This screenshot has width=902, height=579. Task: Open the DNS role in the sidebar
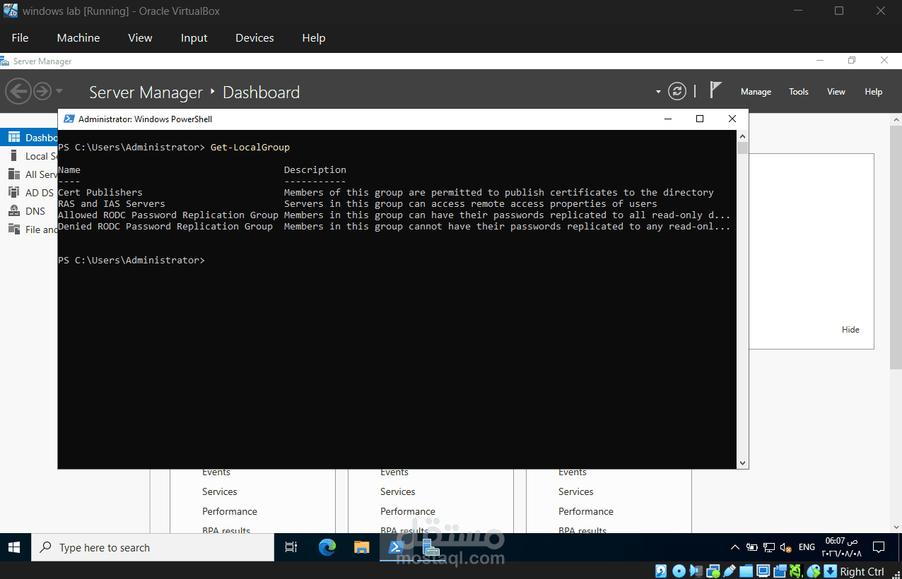29,211
